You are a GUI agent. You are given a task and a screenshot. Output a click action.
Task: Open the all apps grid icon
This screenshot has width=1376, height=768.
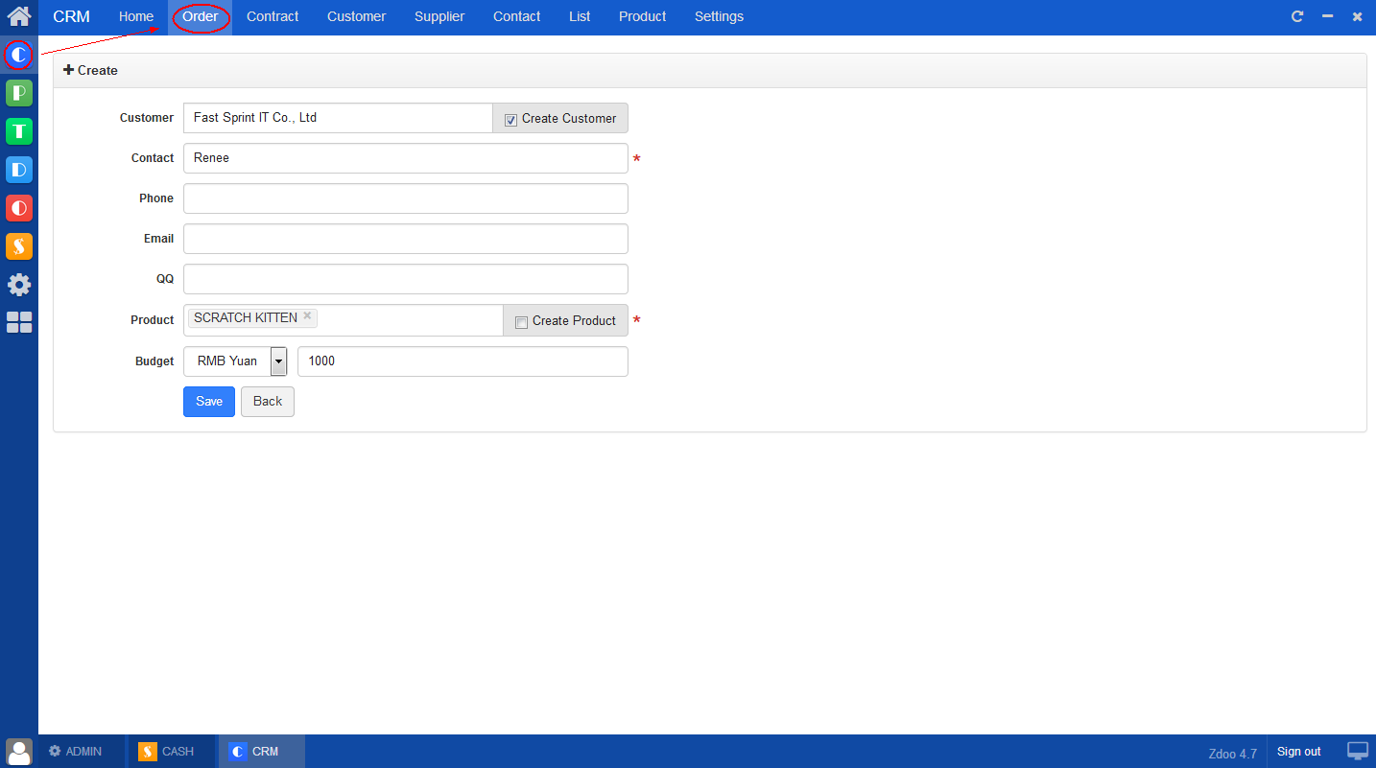pos(19,322)
